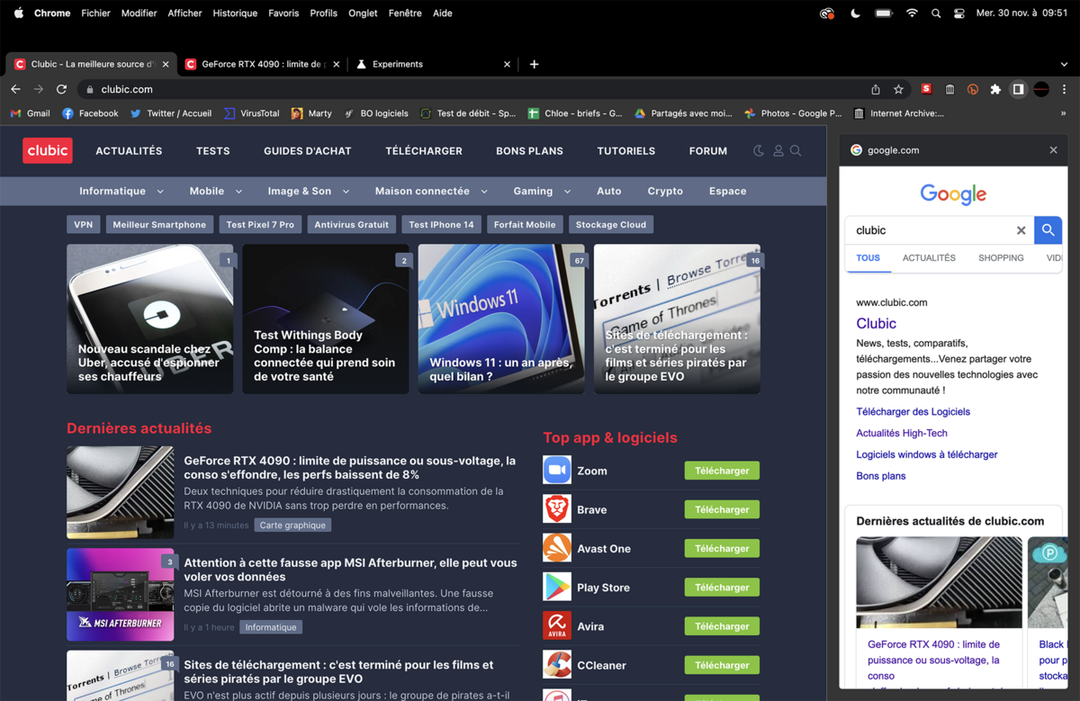Open the Chrome profile avatar menu
This screenshot has height=701, width=1080.
[1041, 89]
